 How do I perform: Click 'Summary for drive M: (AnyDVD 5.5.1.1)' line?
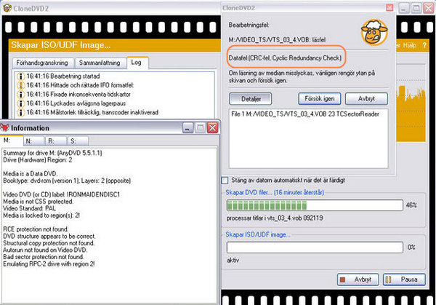click(x=52, y=153)
